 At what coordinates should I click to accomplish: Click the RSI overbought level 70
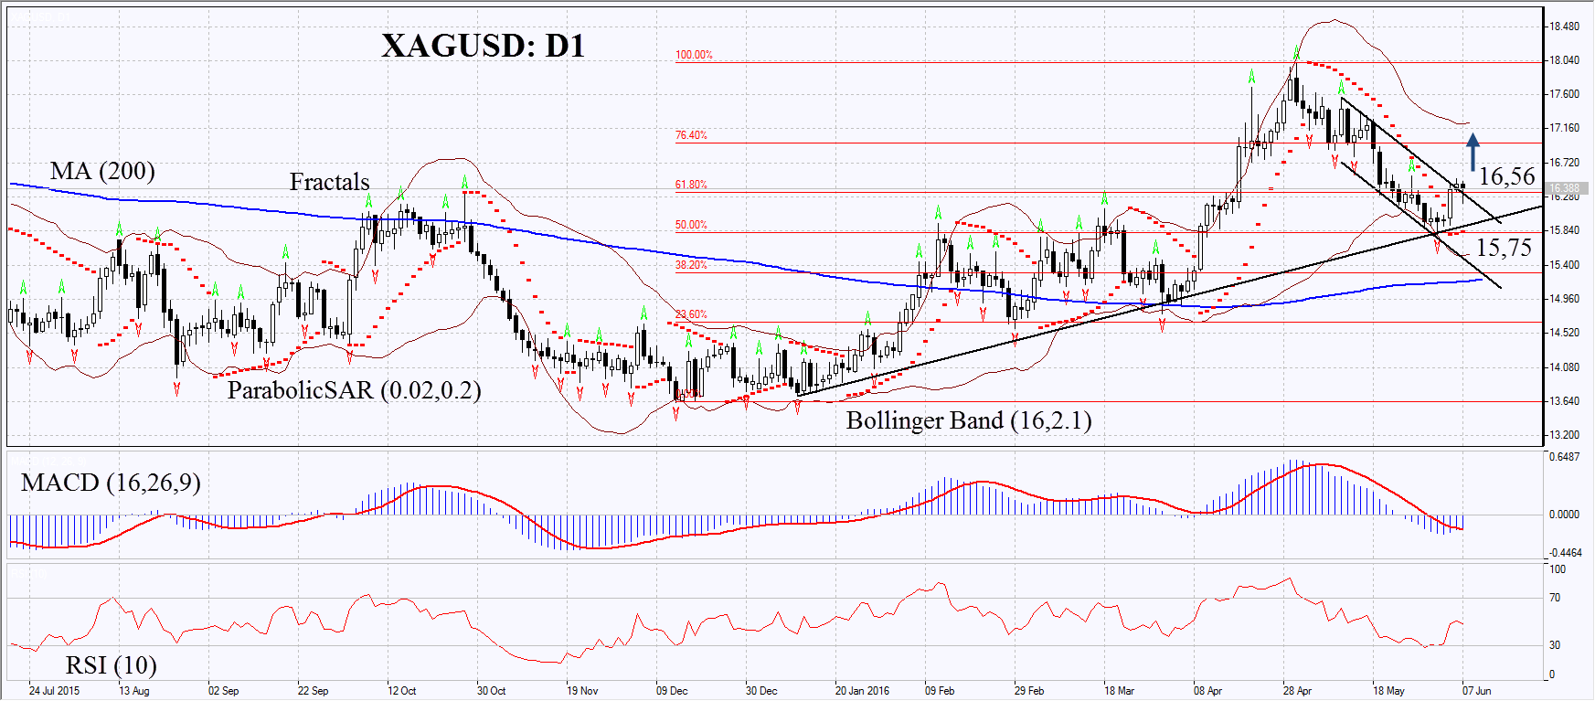point(1555,599)
